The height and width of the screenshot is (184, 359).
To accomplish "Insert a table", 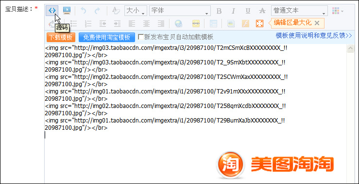I will pos(213,24).
